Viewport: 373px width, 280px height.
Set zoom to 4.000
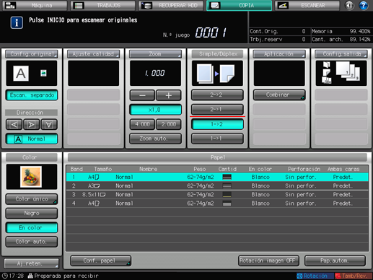[142, 124]
